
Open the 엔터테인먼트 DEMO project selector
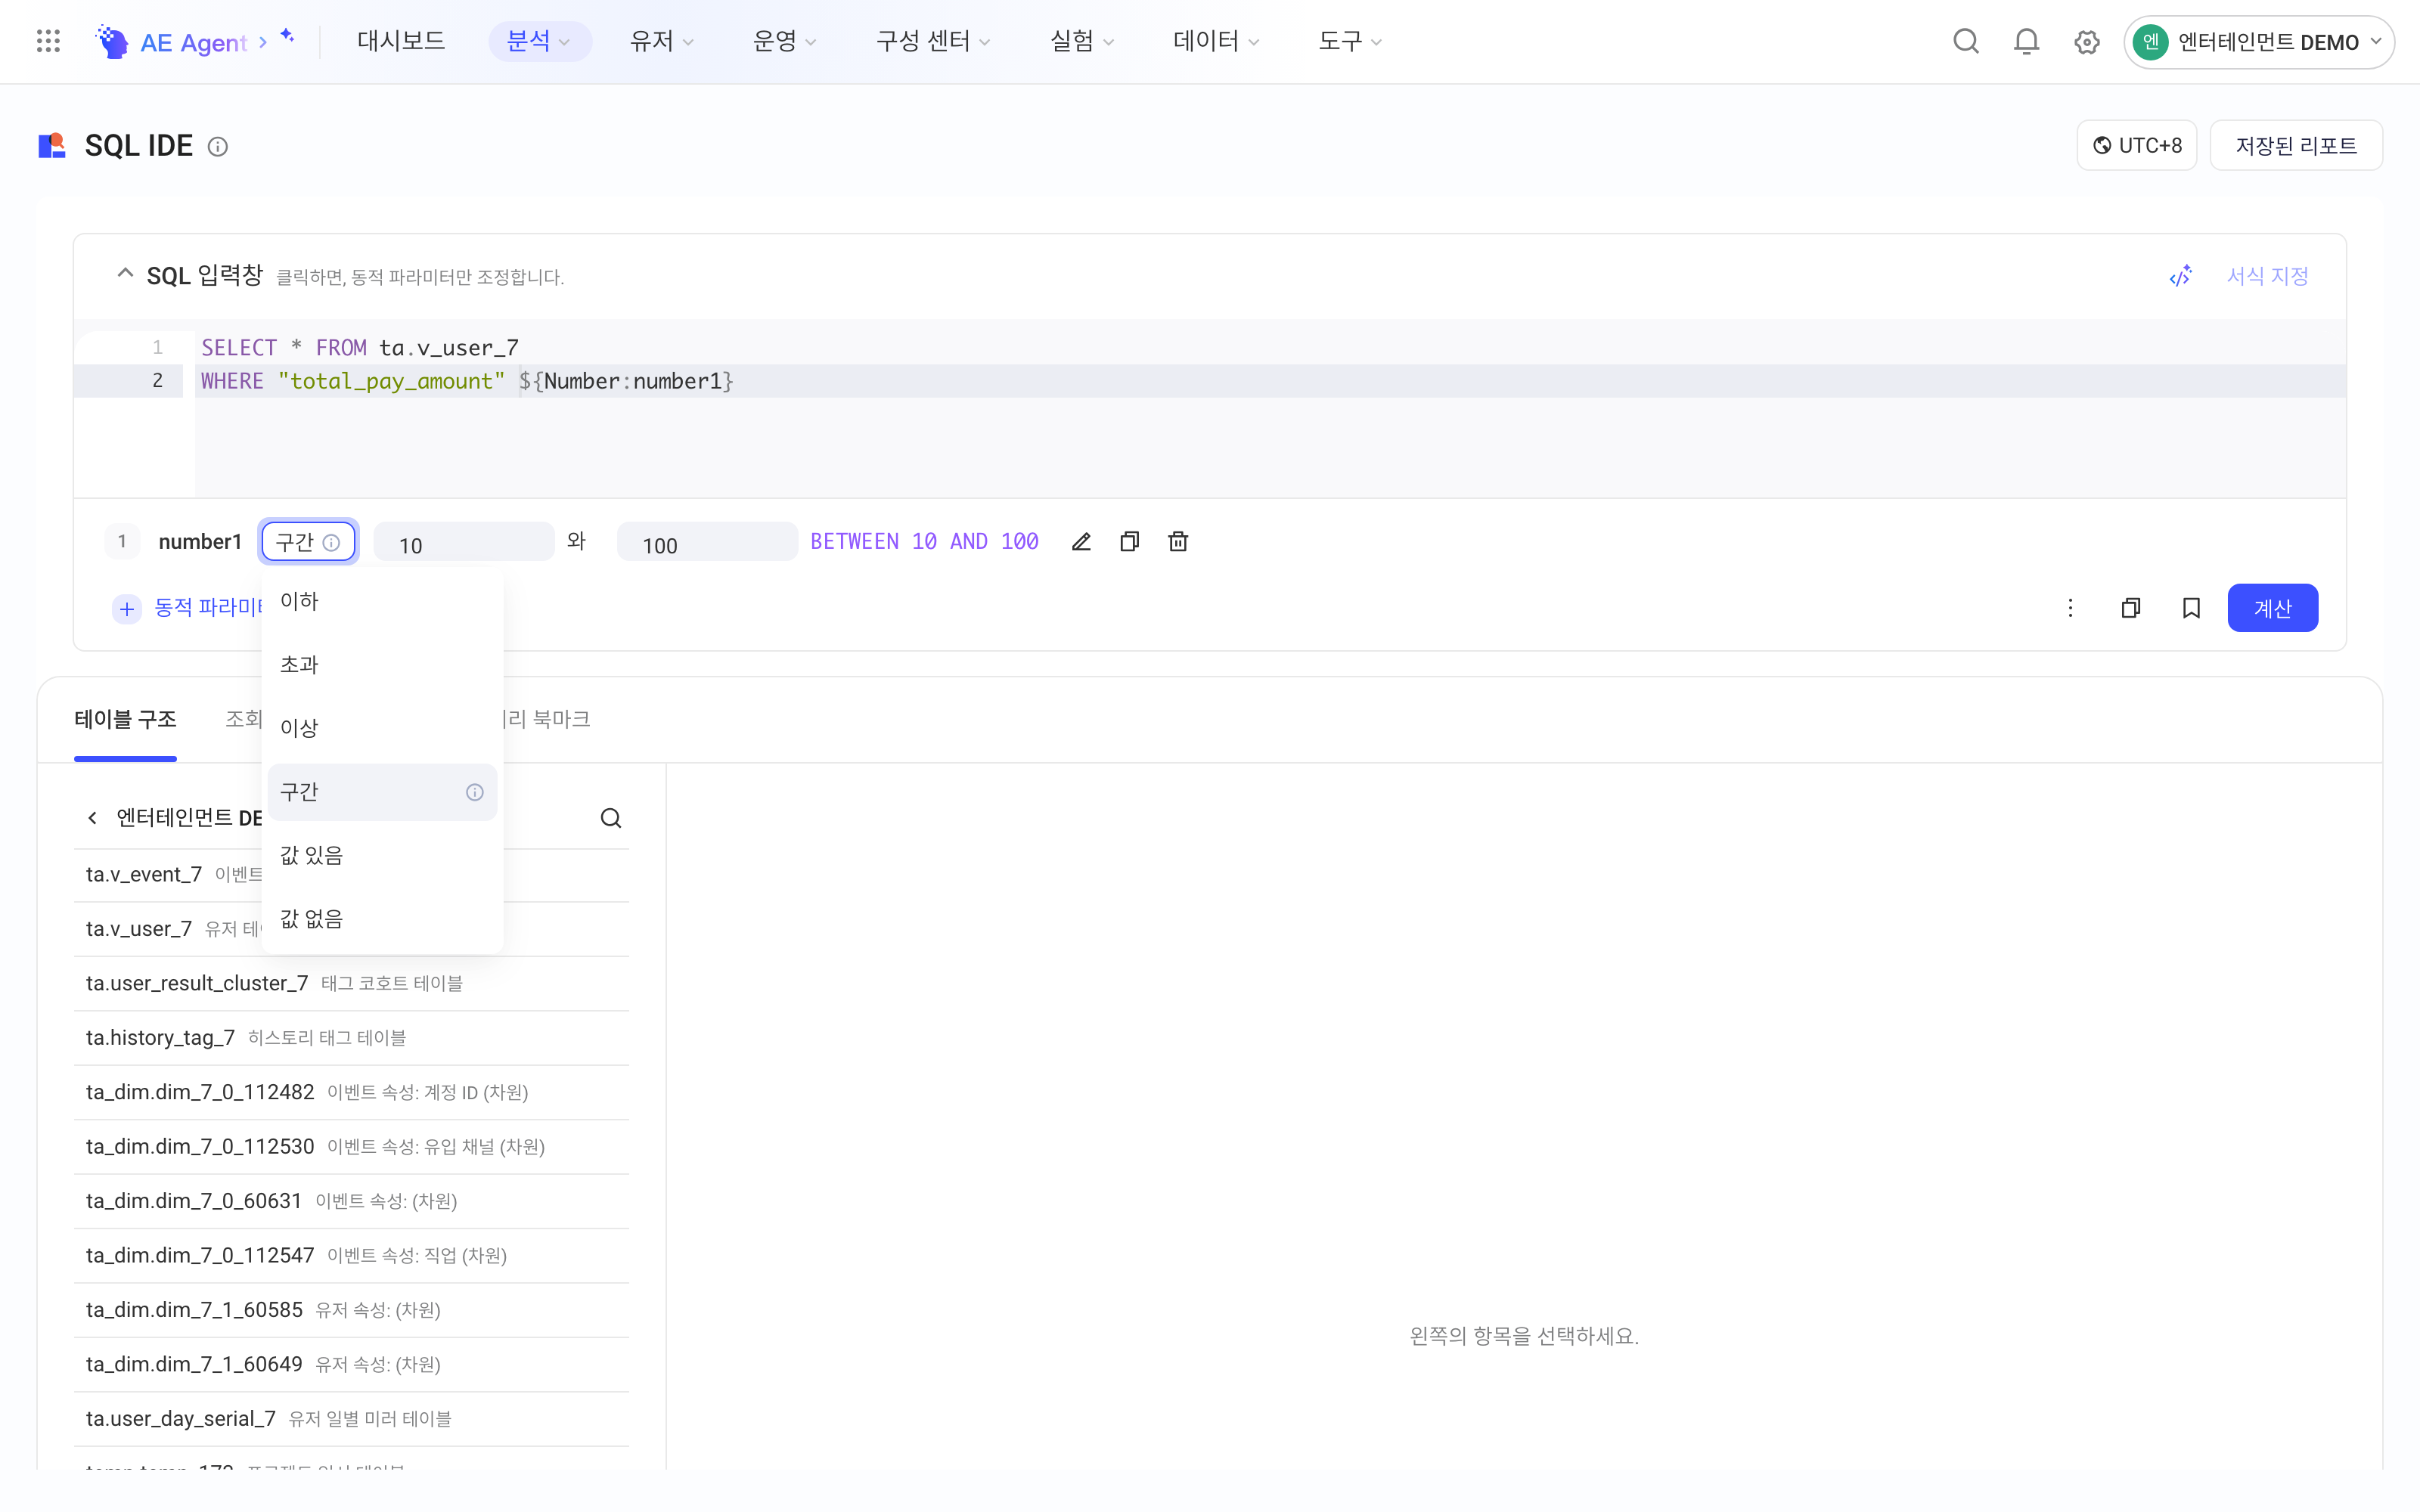pos(2258,42)
